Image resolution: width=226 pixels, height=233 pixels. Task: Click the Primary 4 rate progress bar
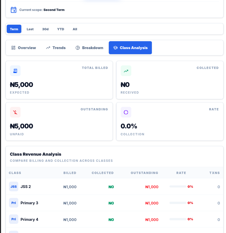click(178, 219)
